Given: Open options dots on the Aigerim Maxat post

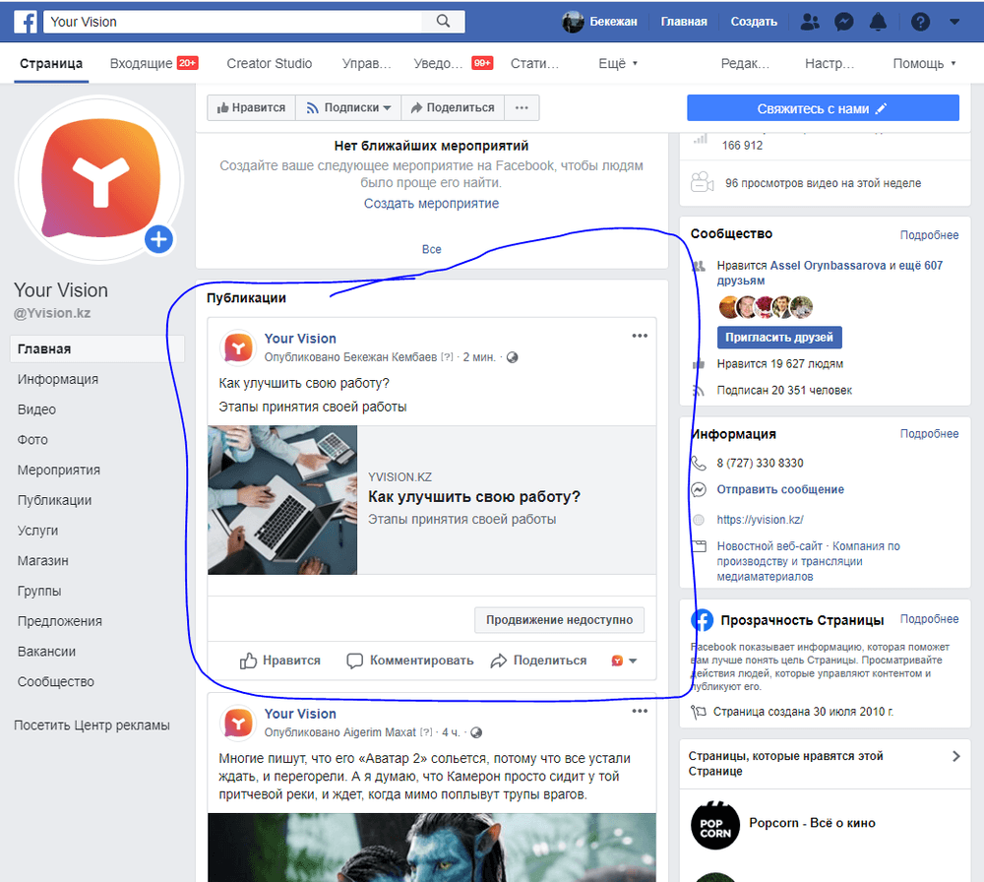Looking at the screenshot, I should pyautogui.click(x=640, y=712).
